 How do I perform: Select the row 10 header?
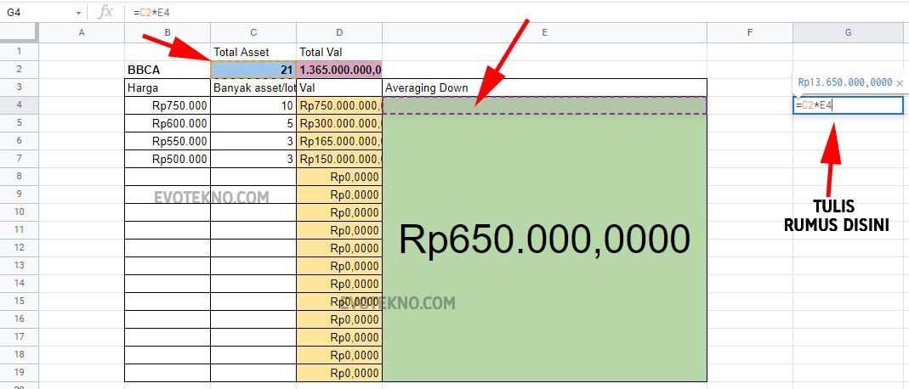[19, 212]
